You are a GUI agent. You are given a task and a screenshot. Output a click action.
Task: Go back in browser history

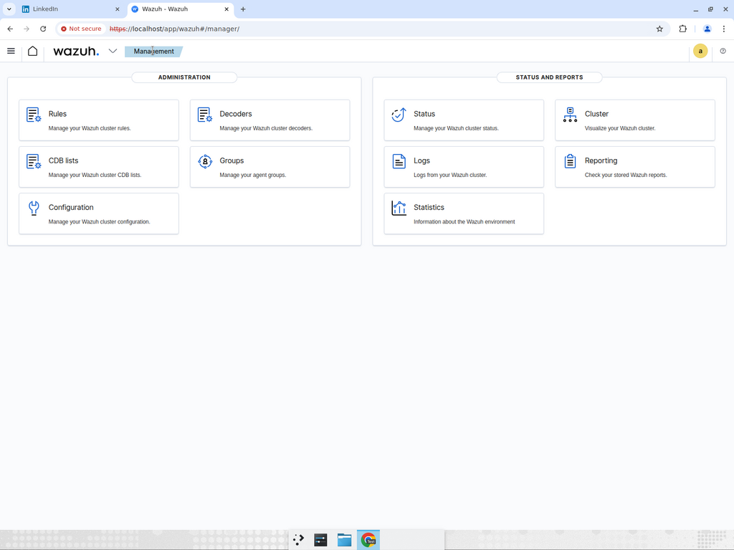[10, 29]
